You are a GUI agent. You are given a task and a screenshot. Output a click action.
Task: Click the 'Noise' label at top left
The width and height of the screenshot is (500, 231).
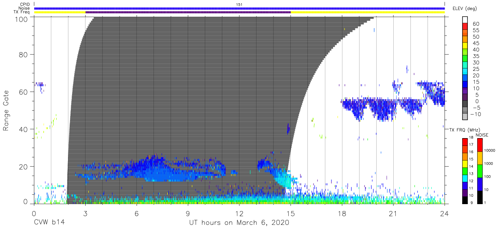tap(25, 8)
